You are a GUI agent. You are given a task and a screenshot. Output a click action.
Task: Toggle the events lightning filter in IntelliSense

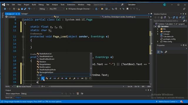(x=70, y=78)
